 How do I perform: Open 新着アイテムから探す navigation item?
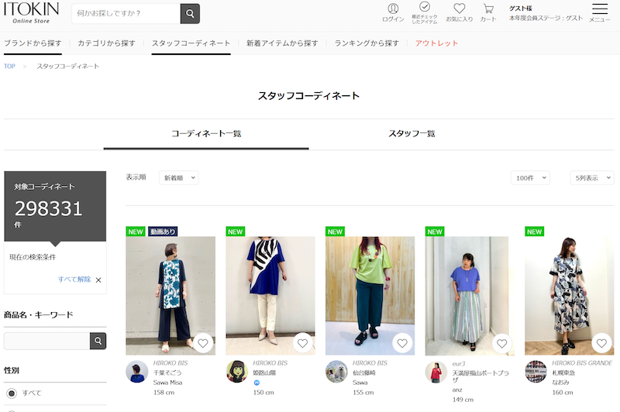(x=282, y=43)
